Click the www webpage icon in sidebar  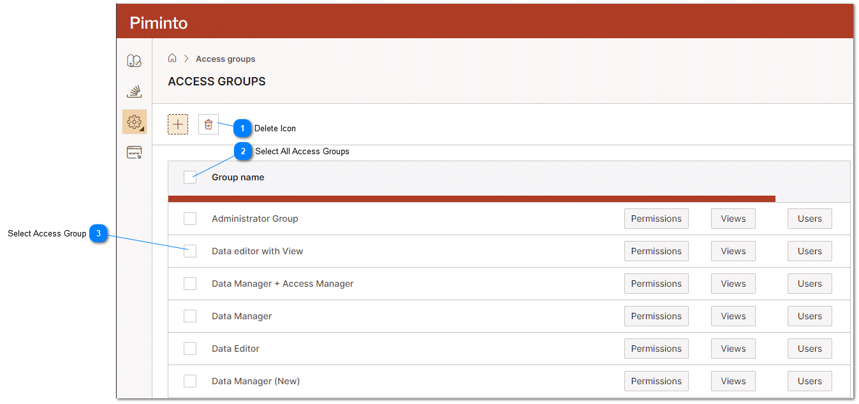tap(134, 152)
